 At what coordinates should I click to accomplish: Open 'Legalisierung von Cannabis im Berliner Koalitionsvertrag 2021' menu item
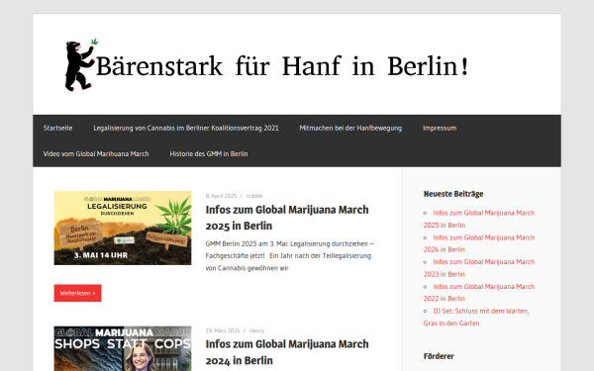click(x=186, y=128)
